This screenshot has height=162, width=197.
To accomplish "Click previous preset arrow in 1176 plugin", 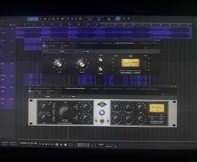I will coord(45,51).
